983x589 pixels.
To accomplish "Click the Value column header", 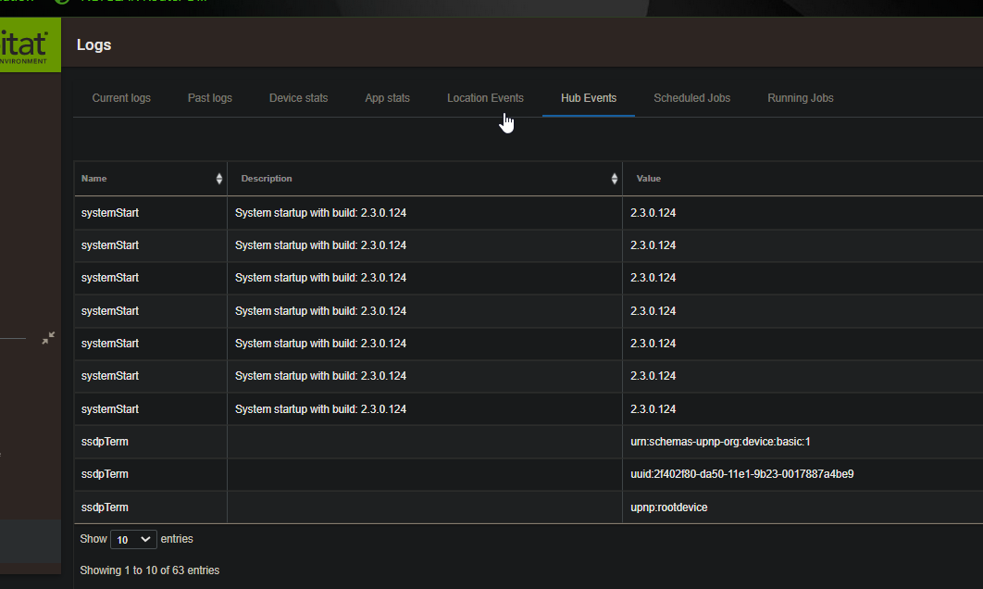I will coord(648,179).
